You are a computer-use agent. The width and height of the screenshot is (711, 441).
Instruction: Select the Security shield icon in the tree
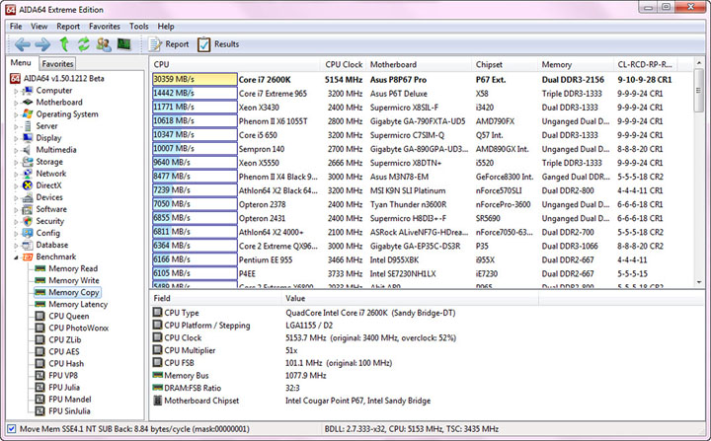[x=28, y=221]
